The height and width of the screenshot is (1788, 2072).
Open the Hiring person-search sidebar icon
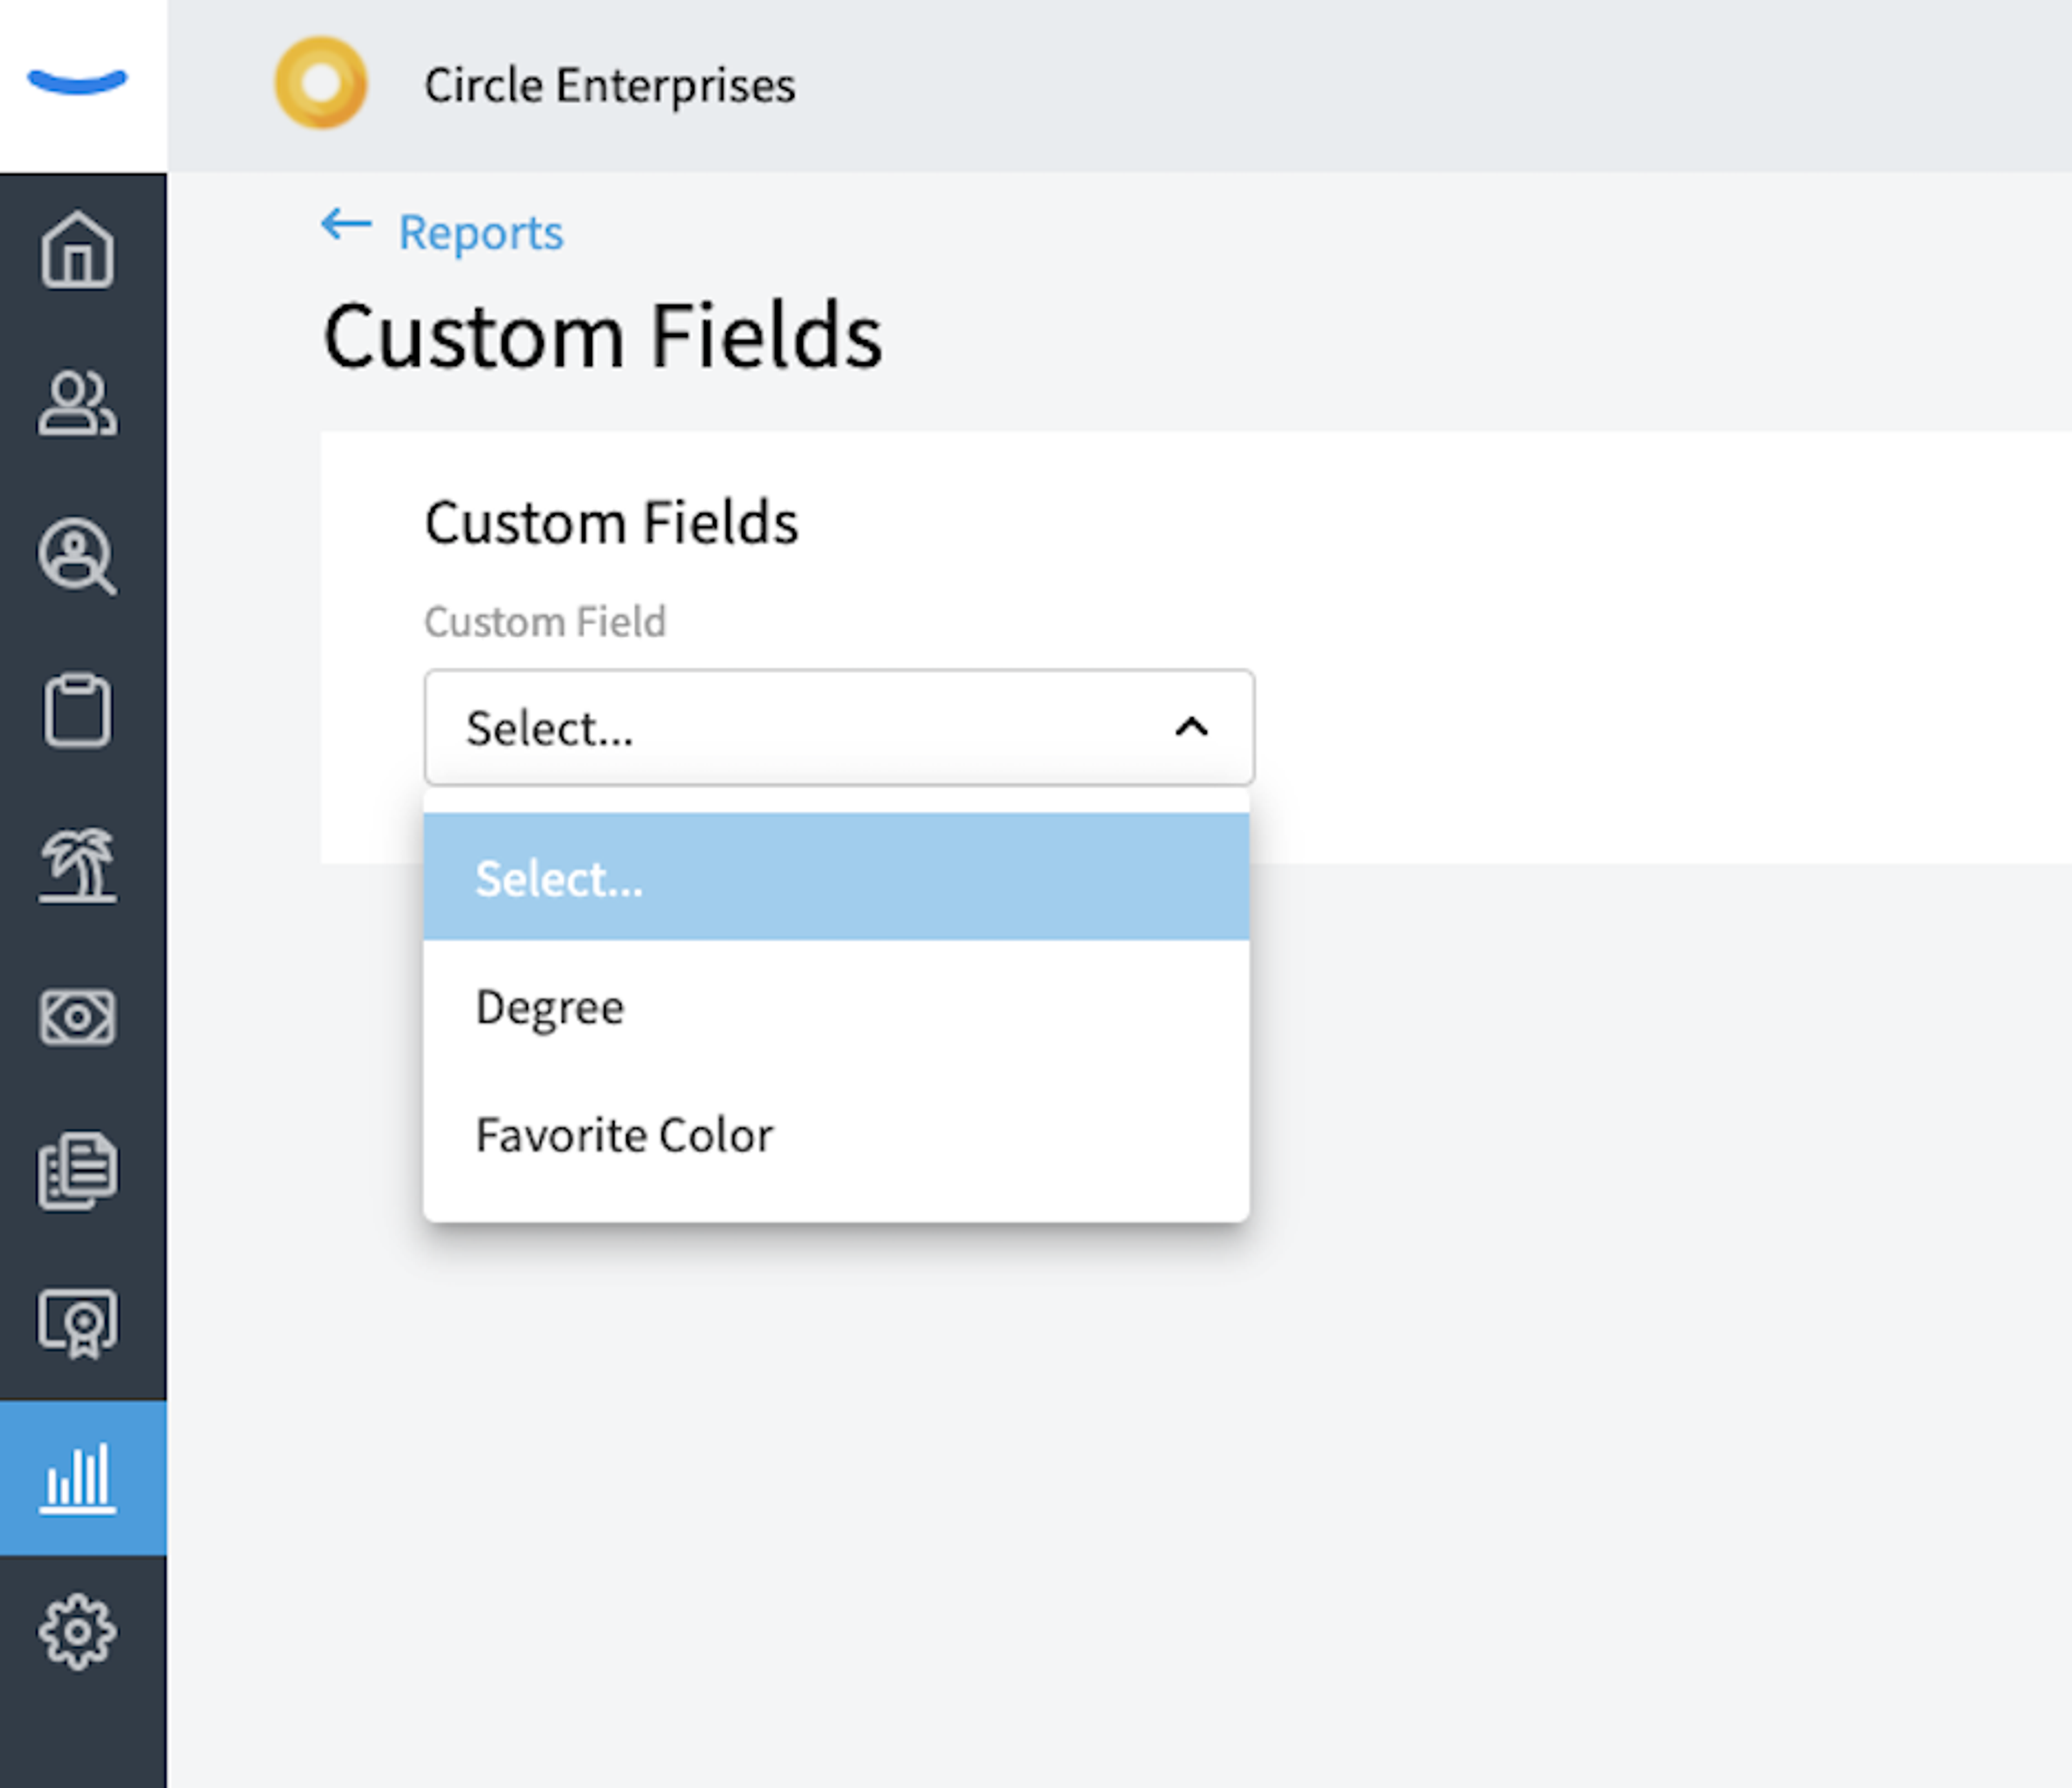coord(78,557)
